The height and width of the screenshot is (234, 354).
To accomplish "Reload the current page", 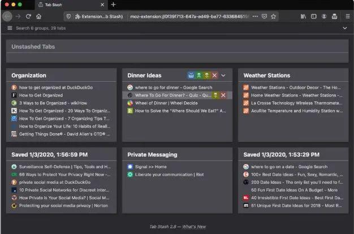I will 28,16.
